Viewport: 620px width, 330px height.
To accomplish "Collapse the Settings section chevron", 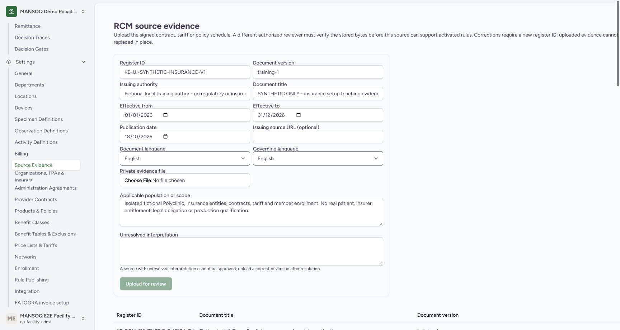I will click(x=83, y=62).
